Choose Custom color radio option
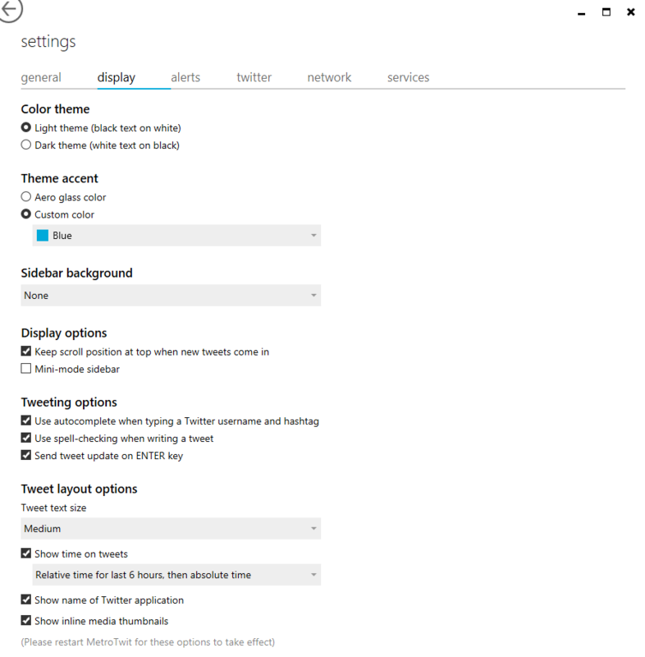This screenshot has height=657, width=645. pos(26,214)
